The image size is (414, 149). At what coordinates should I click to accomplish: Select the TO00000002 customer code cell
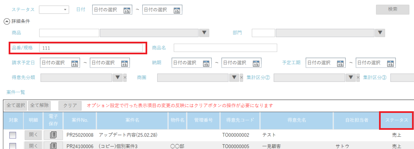(240, 135)
